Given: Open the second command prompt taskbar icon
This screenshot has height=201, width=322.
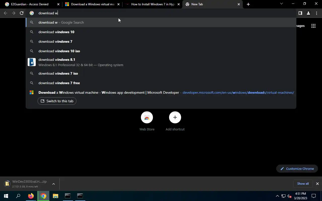Looking at the screenshot, I should (x=80, y=196).
